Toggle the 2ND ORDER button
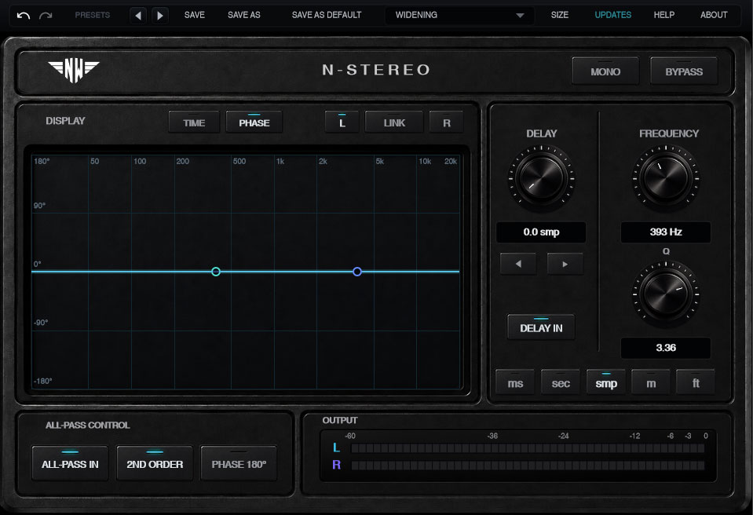753x515 pixels. point(155,463)
